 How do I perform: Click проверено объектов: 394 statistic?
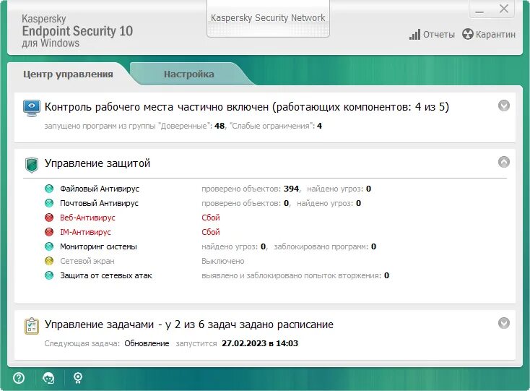tap(251, 189)
